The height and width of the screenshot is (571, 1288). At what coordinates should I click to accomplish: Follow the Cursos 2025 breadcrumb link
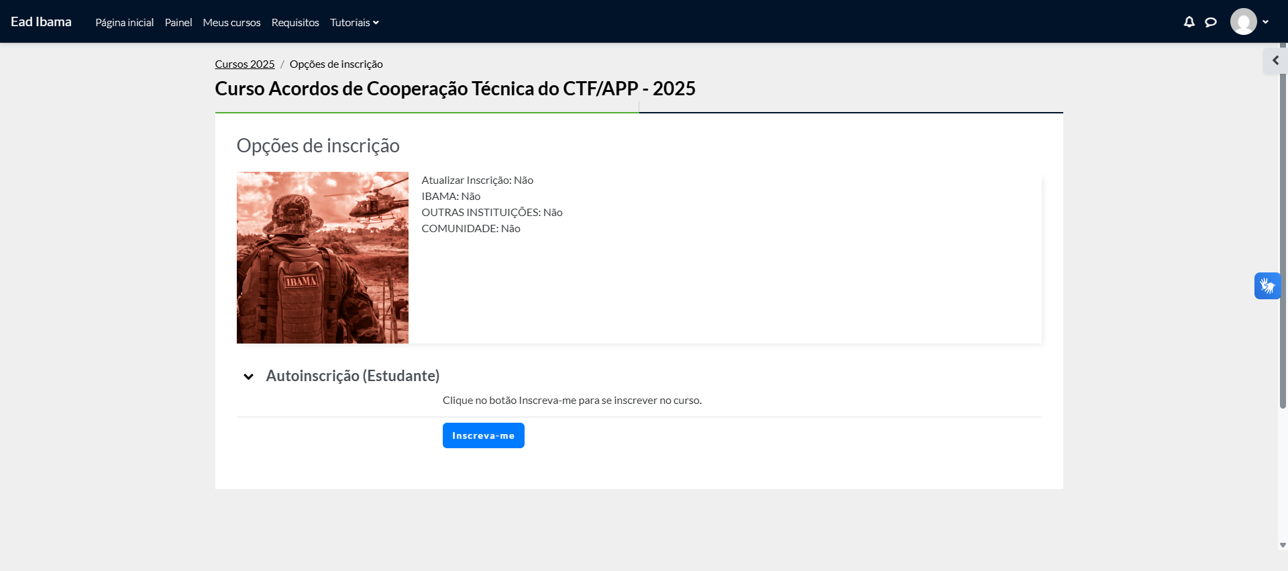245,64
